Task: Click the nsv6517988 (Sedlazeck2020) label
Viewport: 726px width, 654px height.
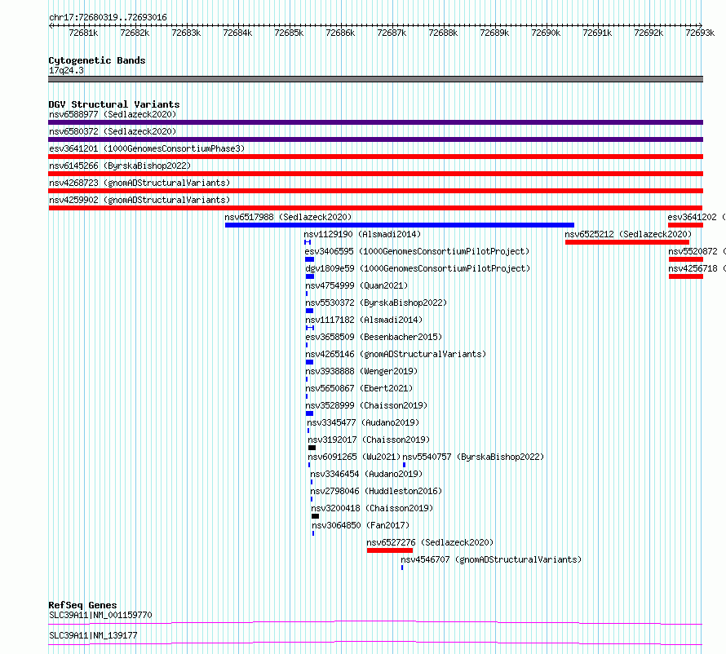Action: coord(288,217)
